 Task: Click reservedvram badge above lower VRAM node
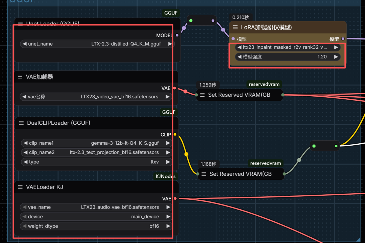coord(265,163)
